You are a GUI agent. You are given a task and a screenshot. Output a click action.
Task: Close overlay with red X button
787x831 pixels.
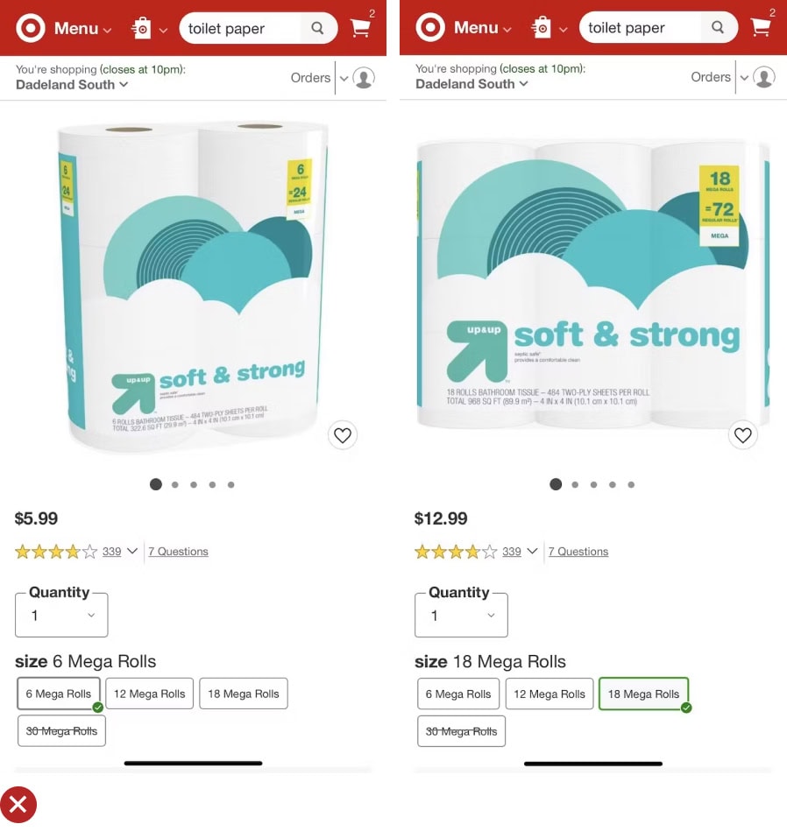coord(18,805)
